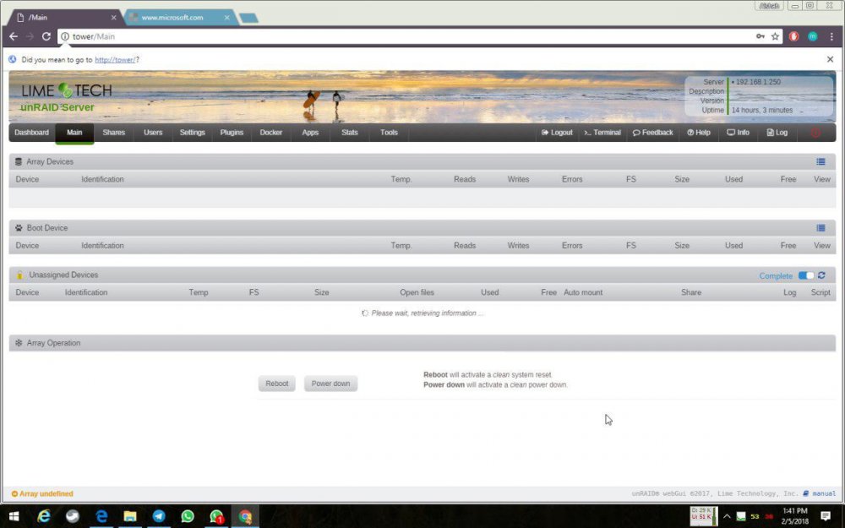Image resolution: width=845 pixels, height=528 pixels.
Task: Open the Apps tab
Action: tap(310, 133)
